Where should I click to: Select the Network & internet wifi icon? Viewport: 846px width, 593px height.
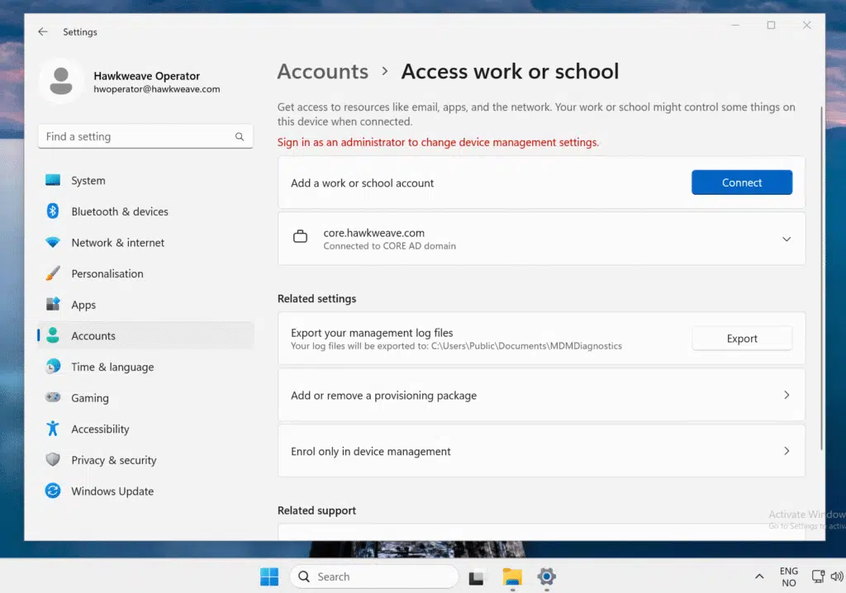53,243
